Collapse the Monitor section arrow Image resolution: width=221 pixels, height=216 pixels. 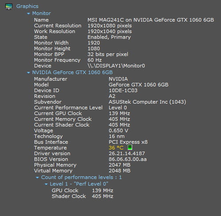pyautogui.click(x=28, y=14)
